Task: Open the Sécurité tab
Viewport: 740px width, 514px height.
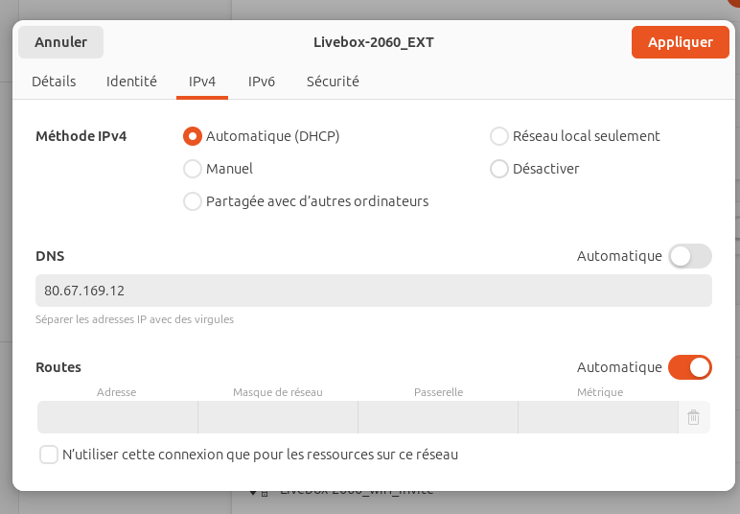Action: coord(333,82)
